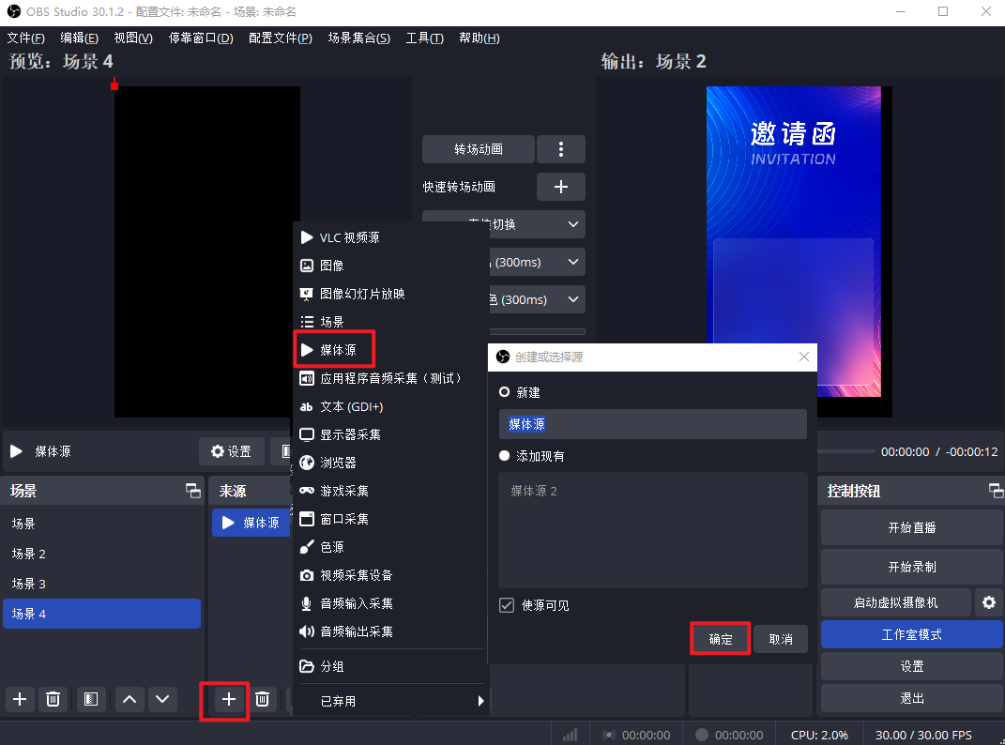Image resolution: width=1005 pixels, height=745 pixels.
Task: Open the 工具(T) menu
Action: coord(424,38)
